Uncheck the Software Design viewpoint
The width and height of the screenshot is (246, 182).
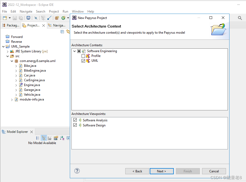pos(75,125)
